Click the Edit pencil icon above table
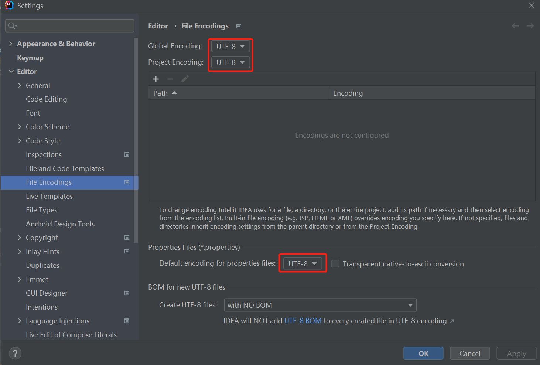The image size is (540, 365). pos(185,79)
